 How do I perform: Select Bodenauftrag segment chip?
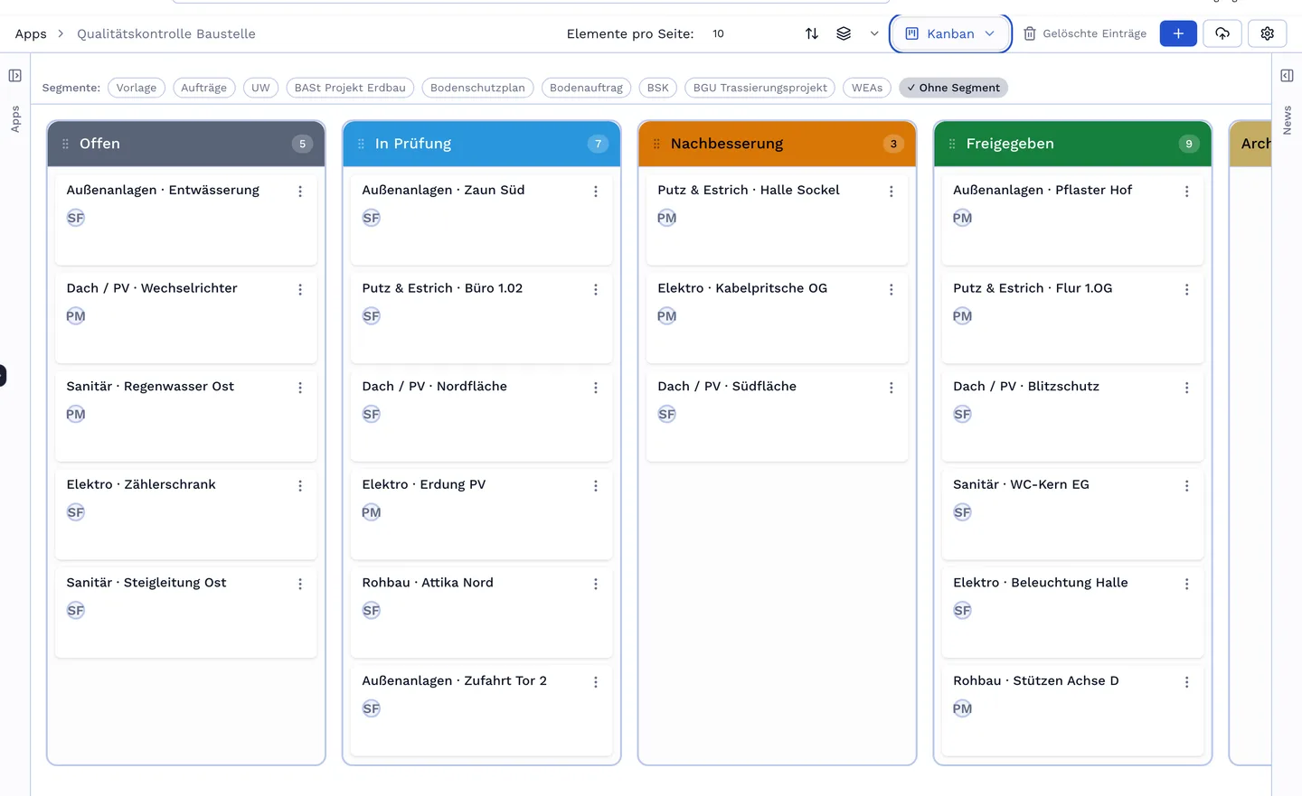pyautogui.click(x=586, y=88)
